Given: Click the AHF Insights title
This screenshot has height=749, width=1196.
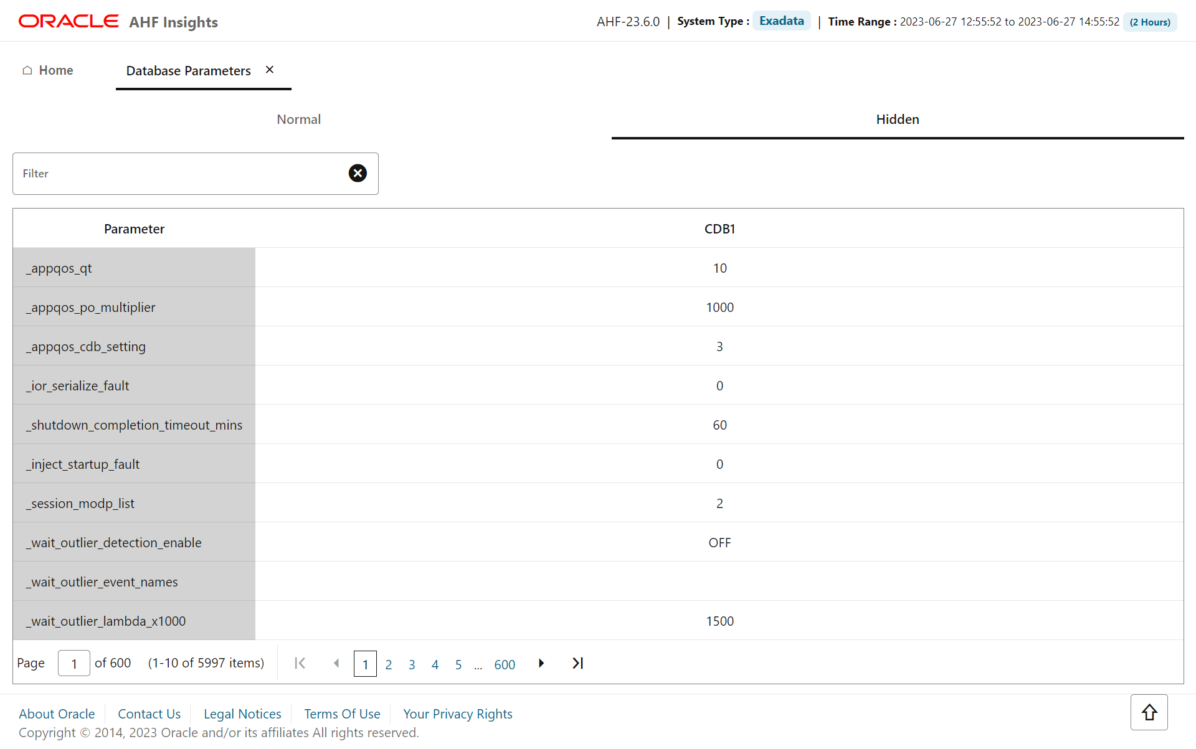Looking at the screenshot, I should click(173, 22).
